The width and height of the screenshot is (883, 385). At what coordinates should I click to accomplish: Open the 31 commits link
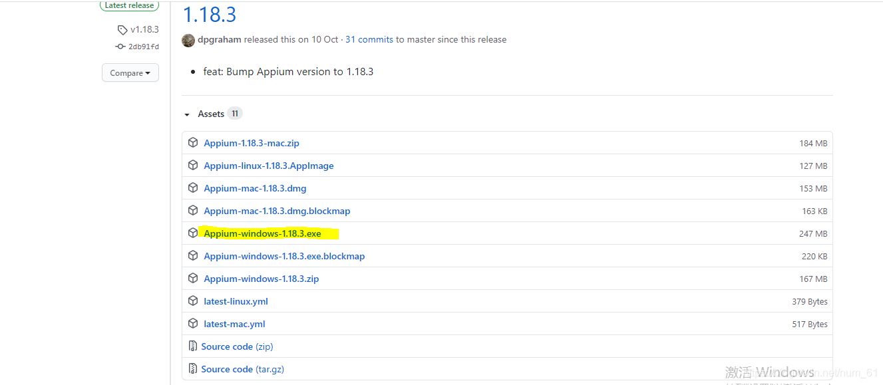(369, 39)
